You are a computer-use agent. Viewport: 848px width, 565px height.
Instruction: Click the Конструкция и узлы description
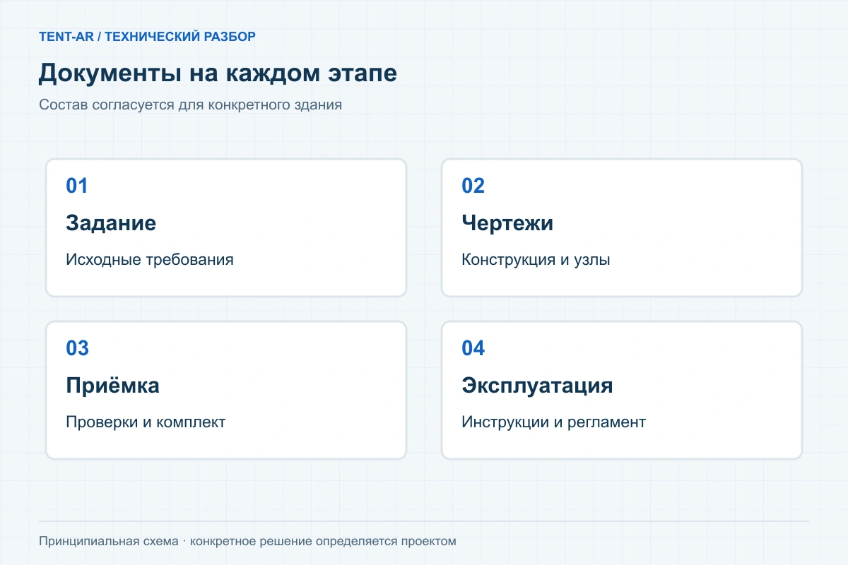536,260
